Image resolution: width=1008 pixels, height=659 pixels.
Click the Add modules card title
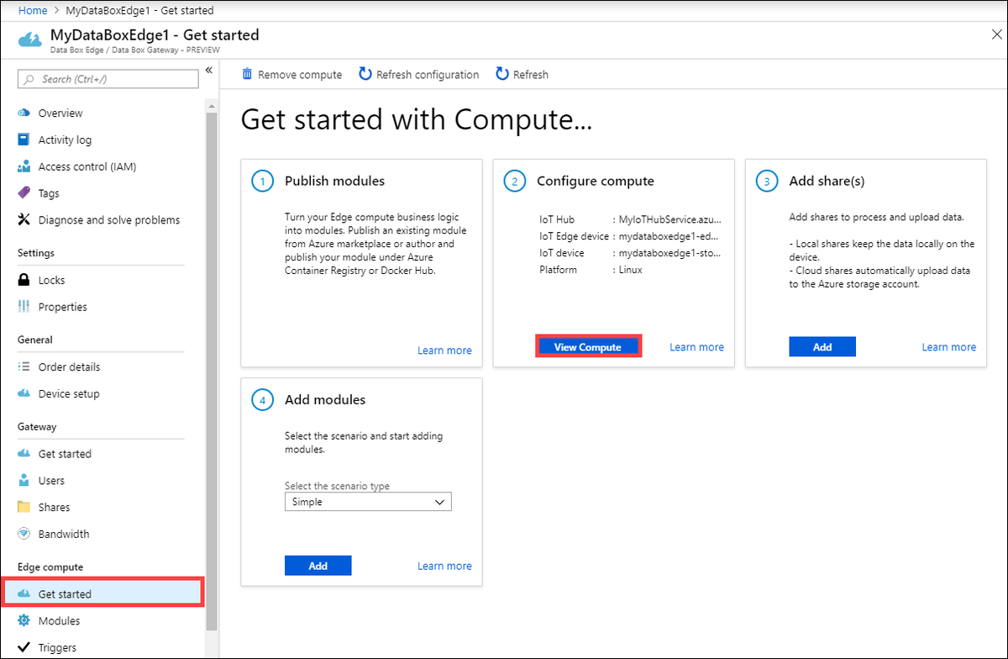click(325, 400)
